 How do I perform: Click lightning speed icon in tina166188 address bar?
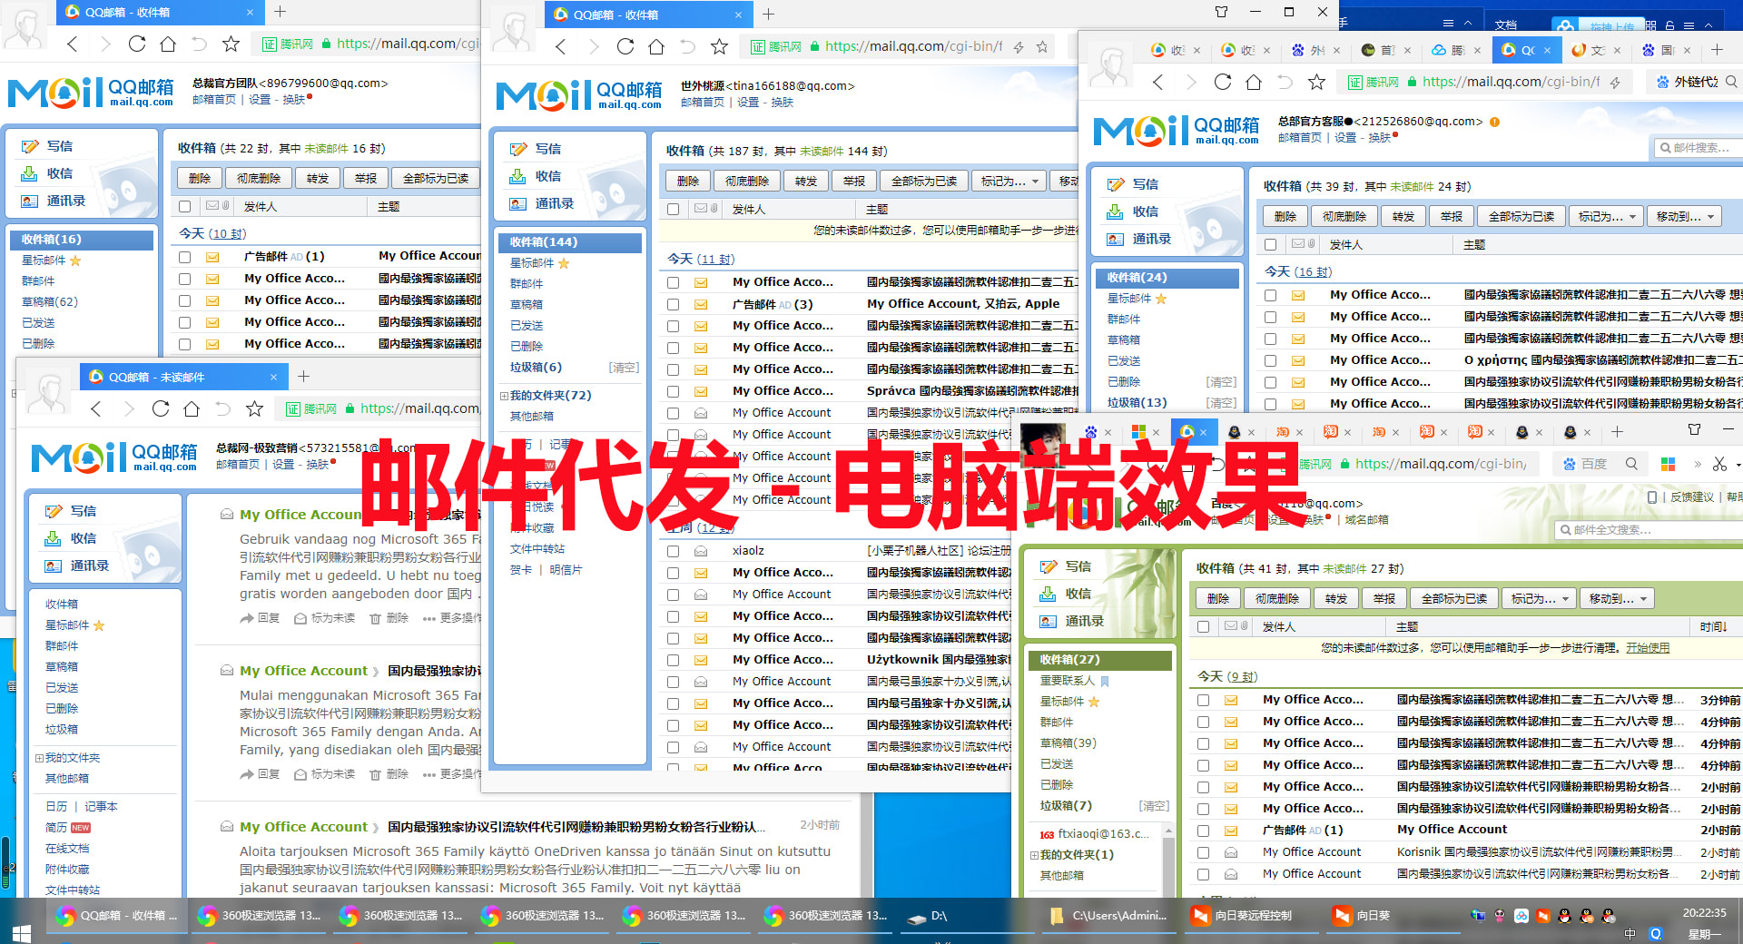1019,46
